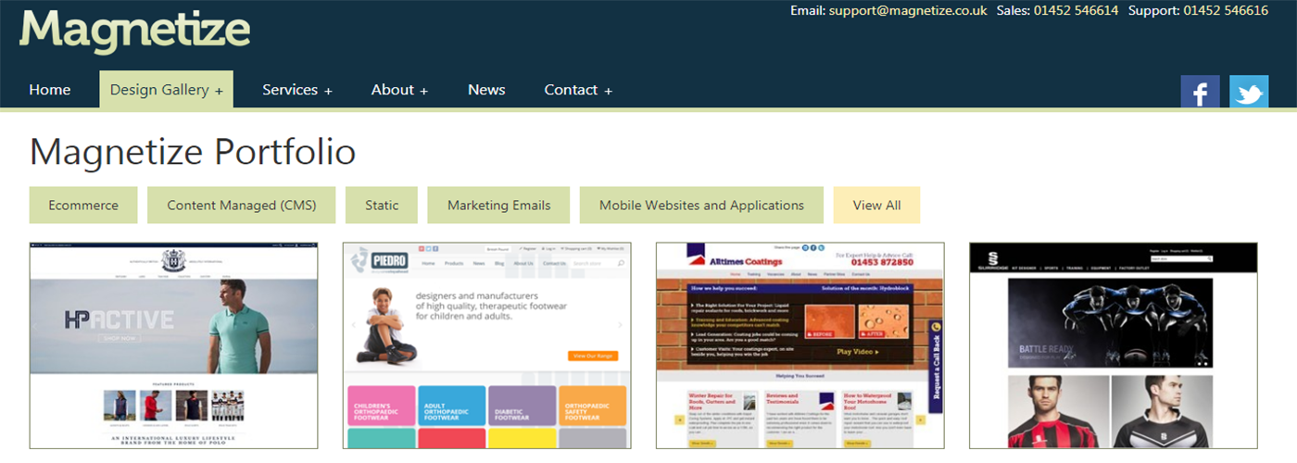This screenshot has height=463, width=1297.
Task: Expand the Design Gallery menu
Action: [x=167, y=90]
